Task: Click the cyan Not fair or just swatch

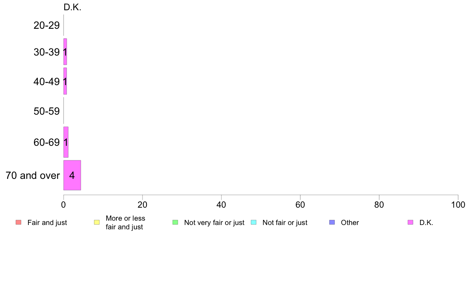Action: click(x=253, y=222)
